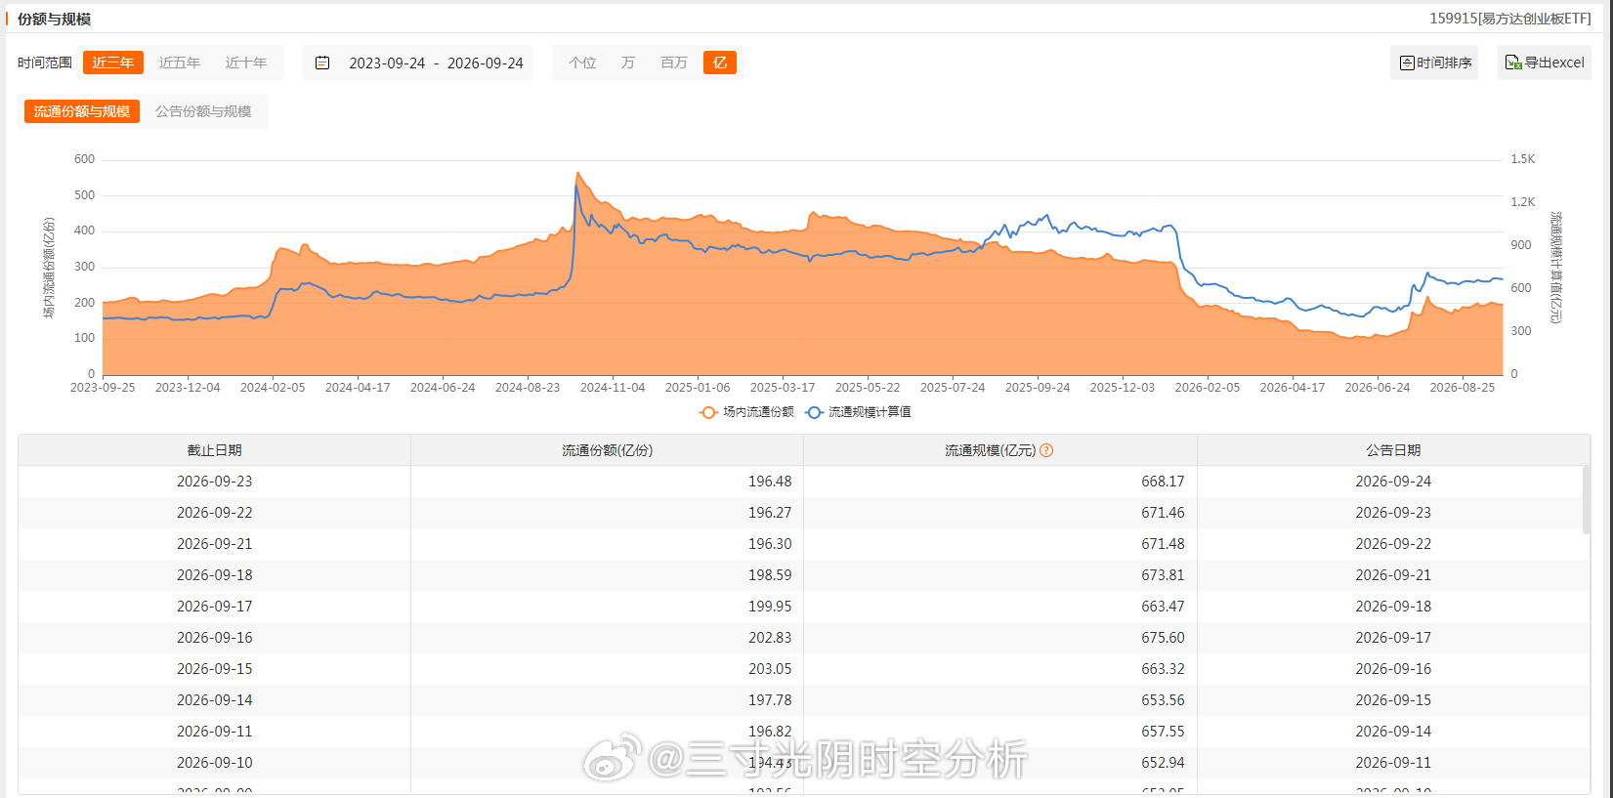Viewport: 1613px width, 798px height.
Task: Click the 2026-09-15 截止日期 cell
Action: coord(215,669)
